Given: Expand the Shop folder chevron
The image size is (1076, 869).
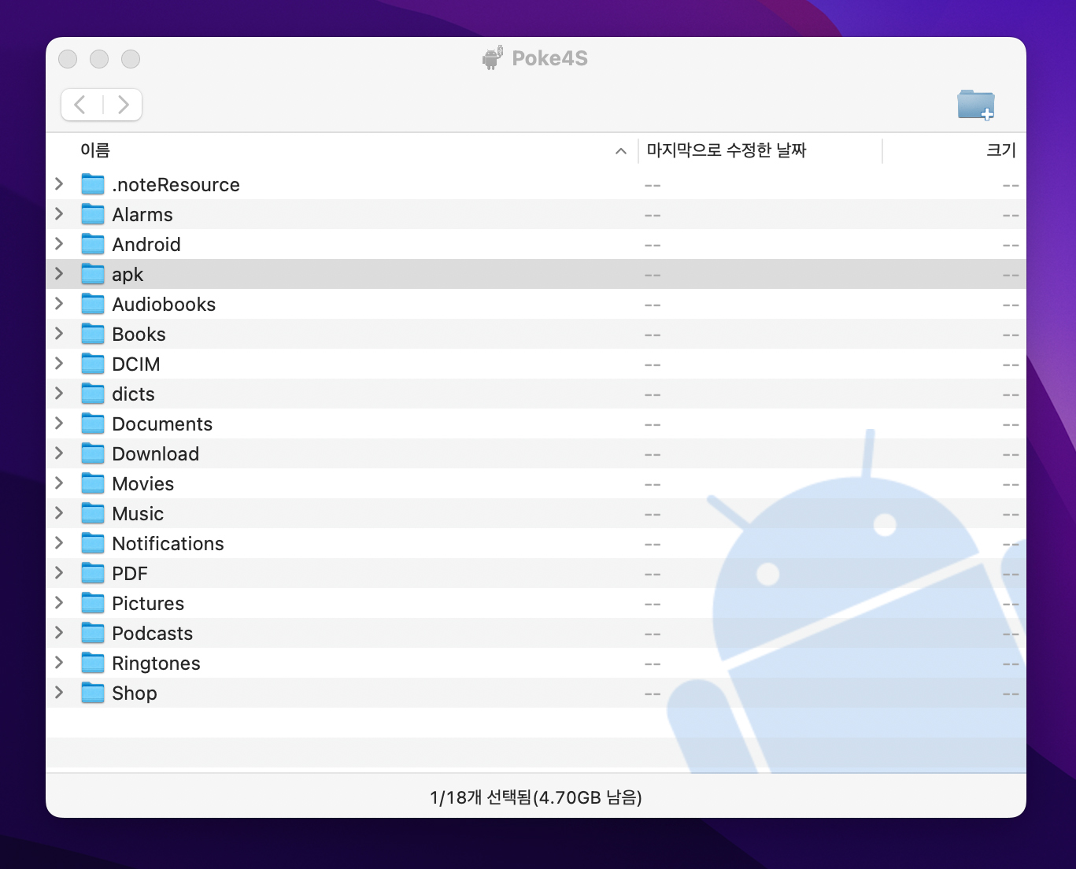Looking at the screenshot, I should click(59, 692).
